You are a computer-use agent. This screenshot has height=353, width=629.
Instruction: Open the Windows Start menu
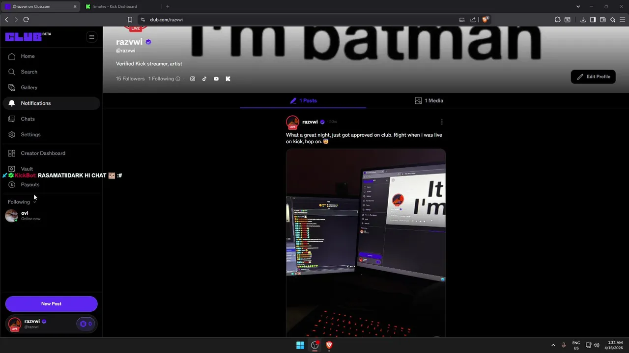pos(300,345)
